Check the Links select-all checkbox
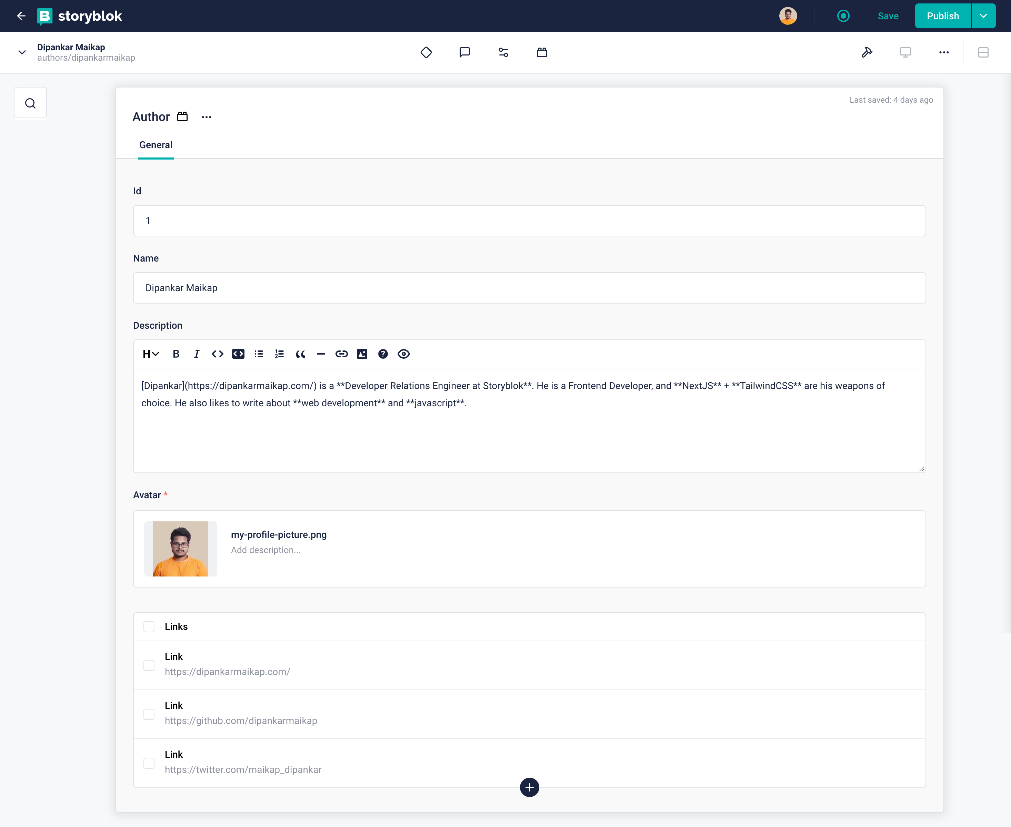This screenshot has height=827, width=1011. 149,627
